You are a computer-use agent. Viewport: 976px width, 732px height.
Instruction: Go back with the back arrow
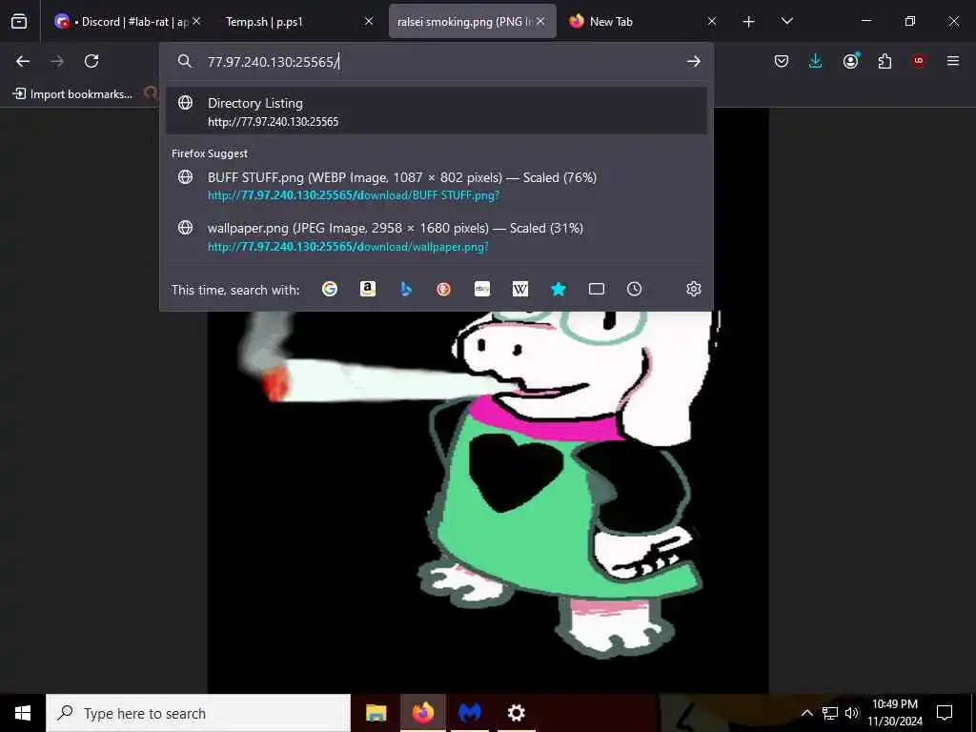pos(23,61)
